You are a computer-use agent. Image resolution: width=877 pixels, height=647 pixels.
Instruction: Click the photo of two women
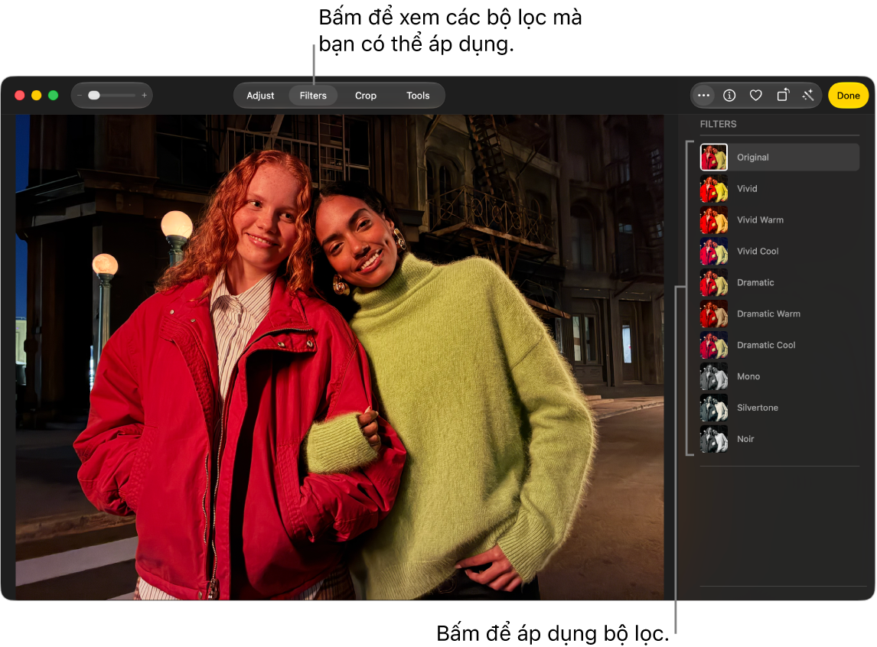pyautogui.click(x=340, y=358)
